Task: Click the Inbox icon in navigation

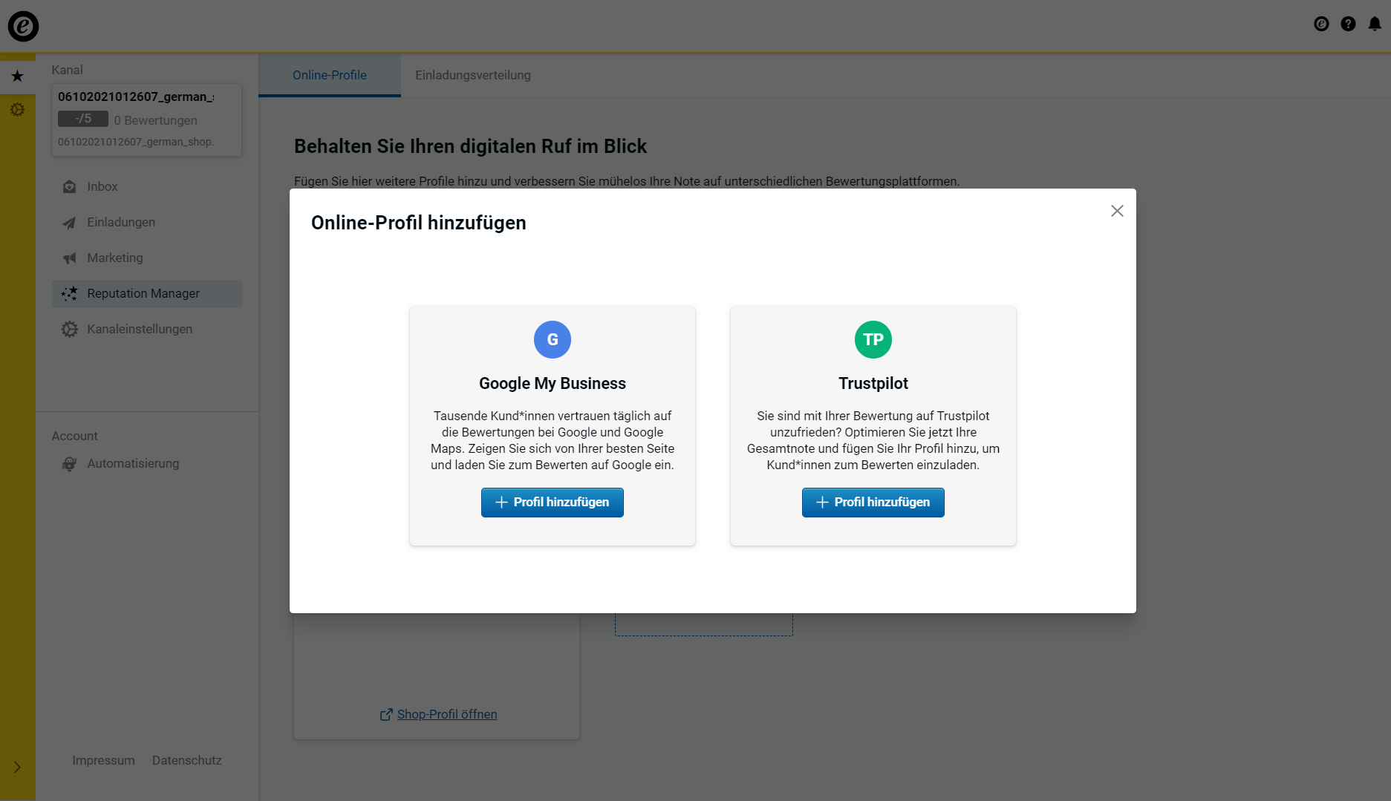Action: tap(69, 186)
